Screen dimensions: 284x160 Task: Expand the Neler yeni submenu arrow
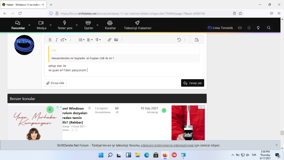point(77,25)
